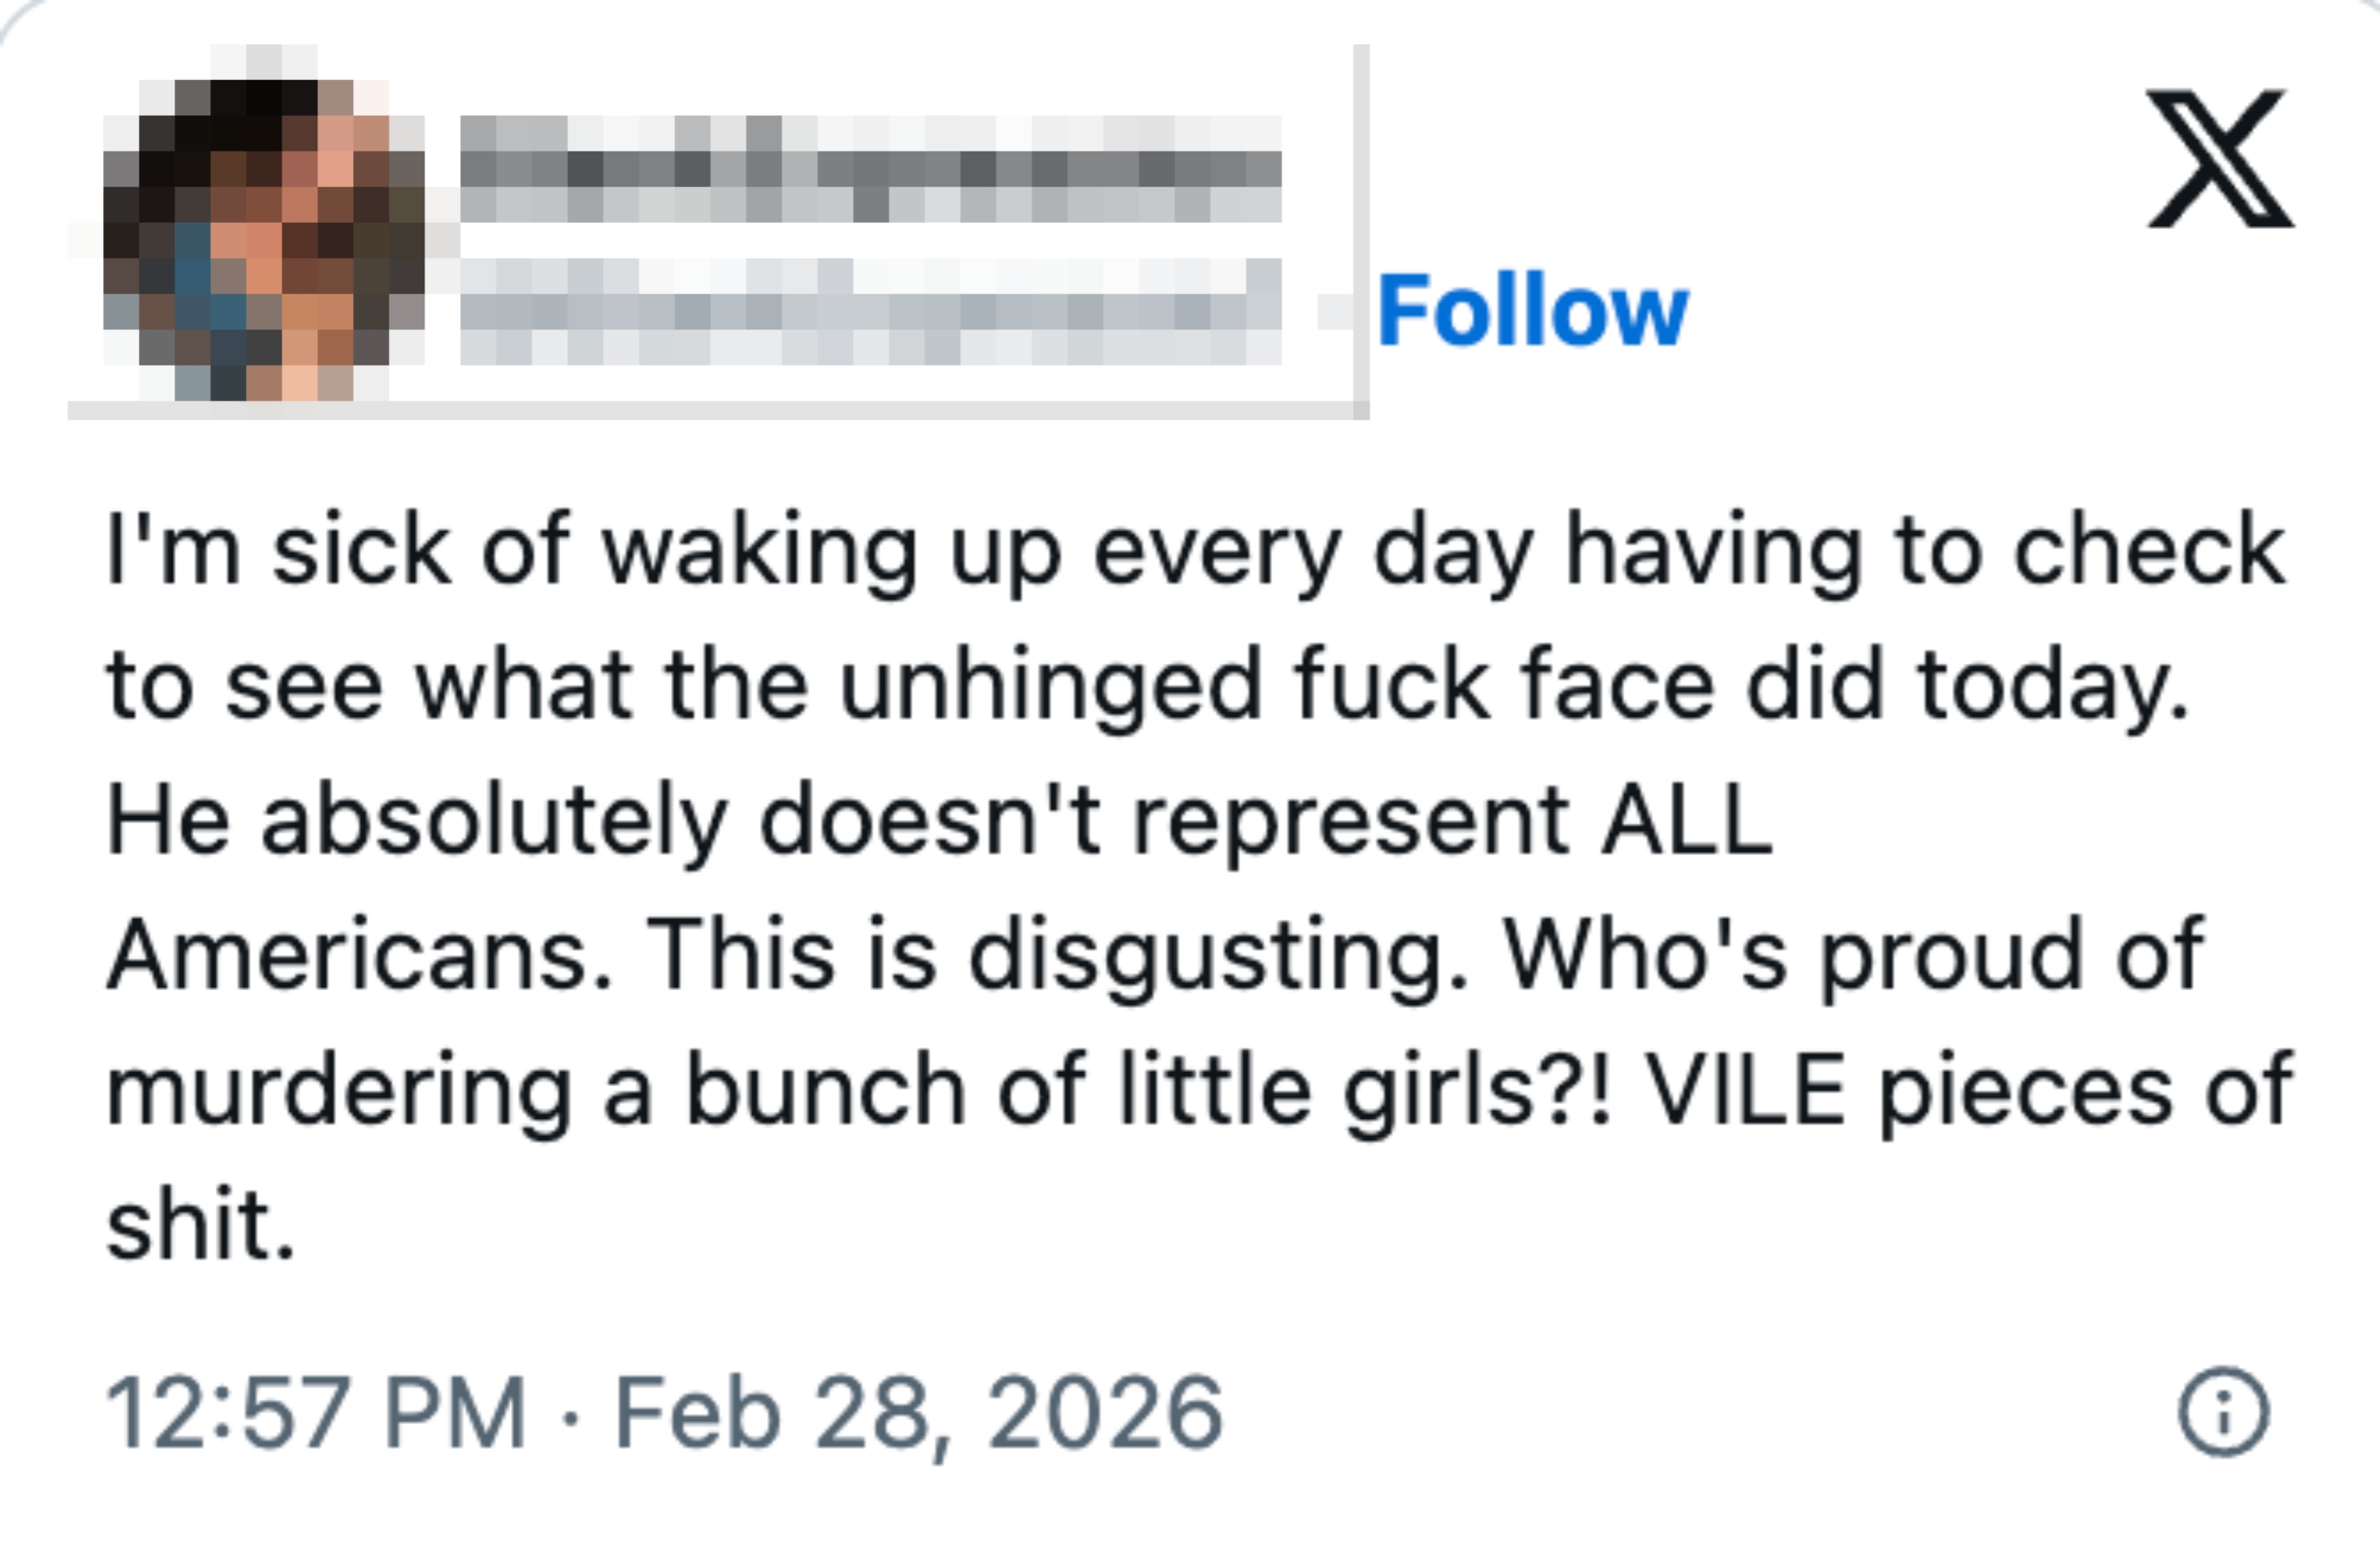Viewport: 2380px width, 1547px height.
Task: Click the word "unhinged" in the tweet
Action: 1050,686
